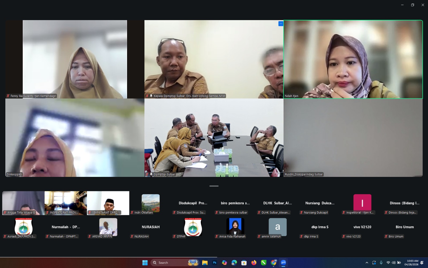Viewport: 428px width, 268px height.
Task: Open the clock and date flyout
Action: [x=412, y=263]
